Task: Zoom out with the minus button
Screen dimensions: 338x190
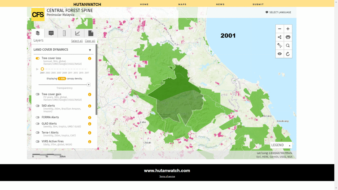Action: tap(280, 29)
